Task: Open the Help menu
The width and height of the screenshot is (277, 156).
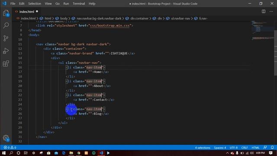Action: click(92, 3)
